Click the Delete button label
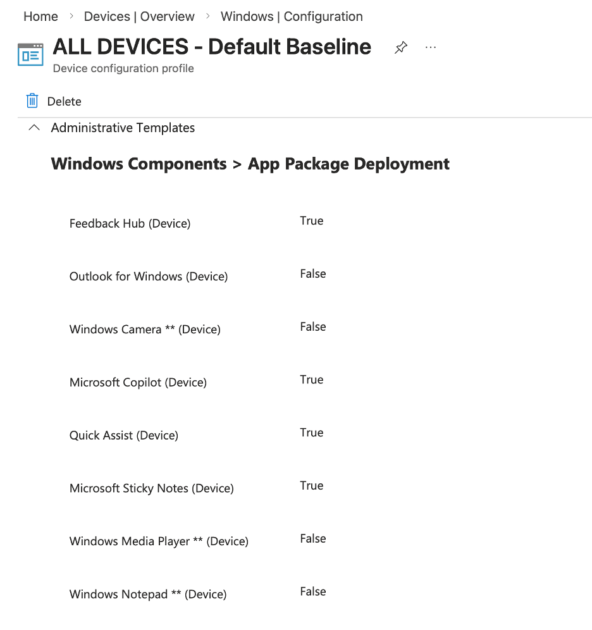 click(64, 102)
